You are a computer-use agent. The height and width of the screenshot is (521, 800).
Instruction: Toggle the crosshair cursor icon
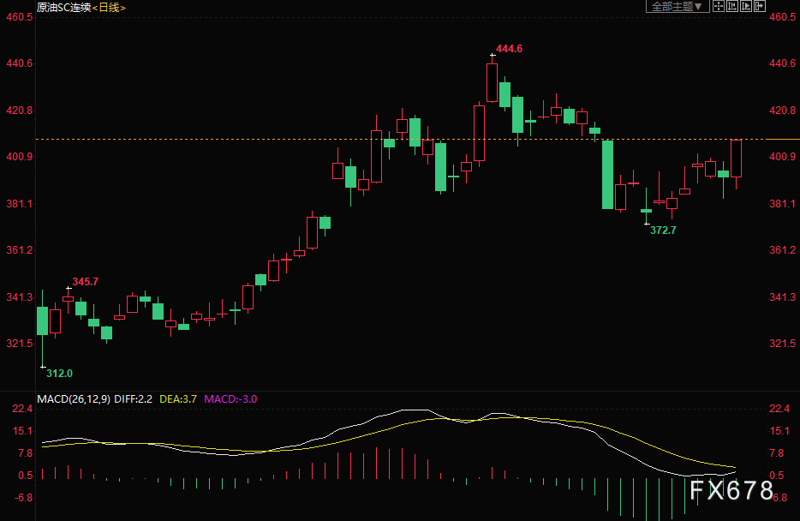719,6
